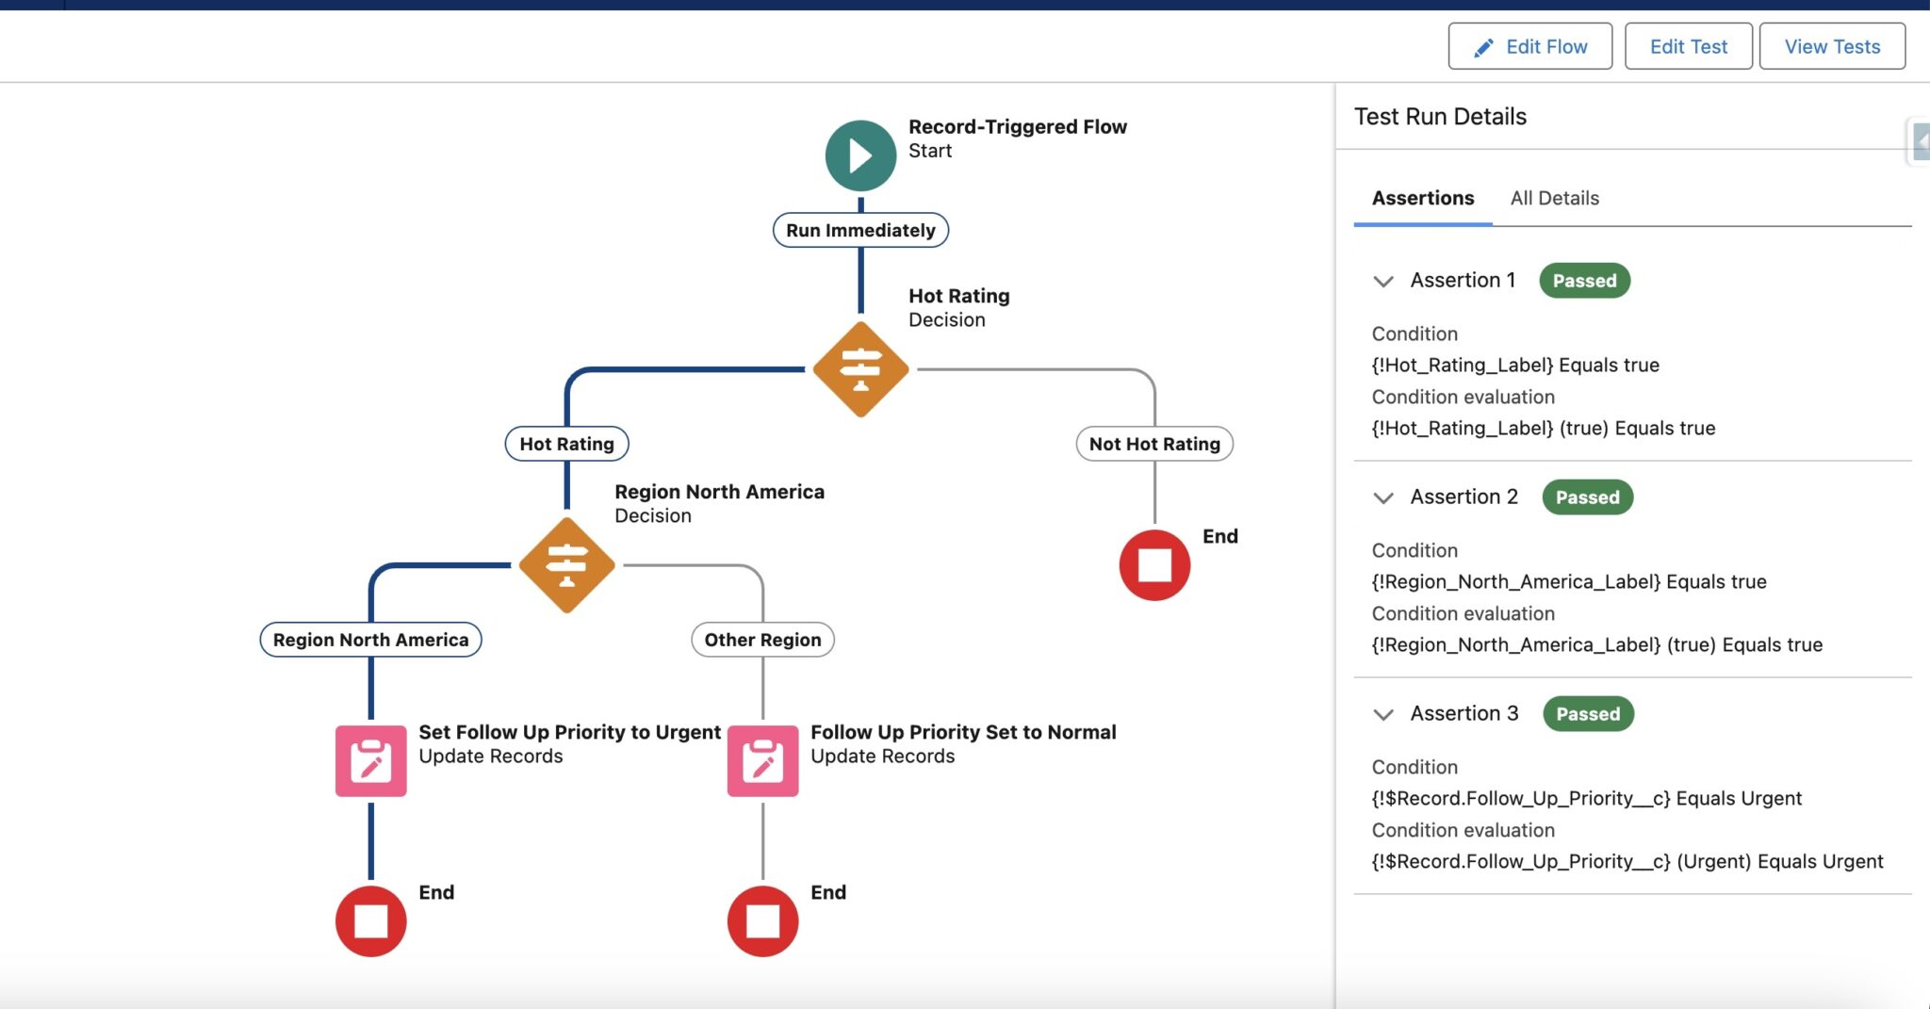Collapse Assertion 2 section
Screen dimensions: 1930x1009
click(x=1382, y=498)
